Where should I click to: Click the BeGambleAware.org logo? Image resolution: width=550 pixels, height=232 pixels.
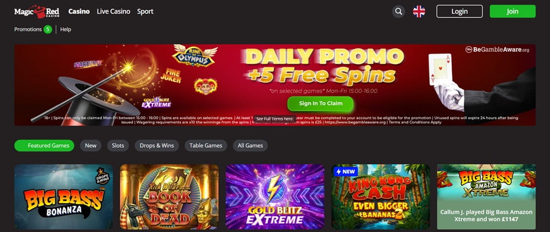point(497,49)
